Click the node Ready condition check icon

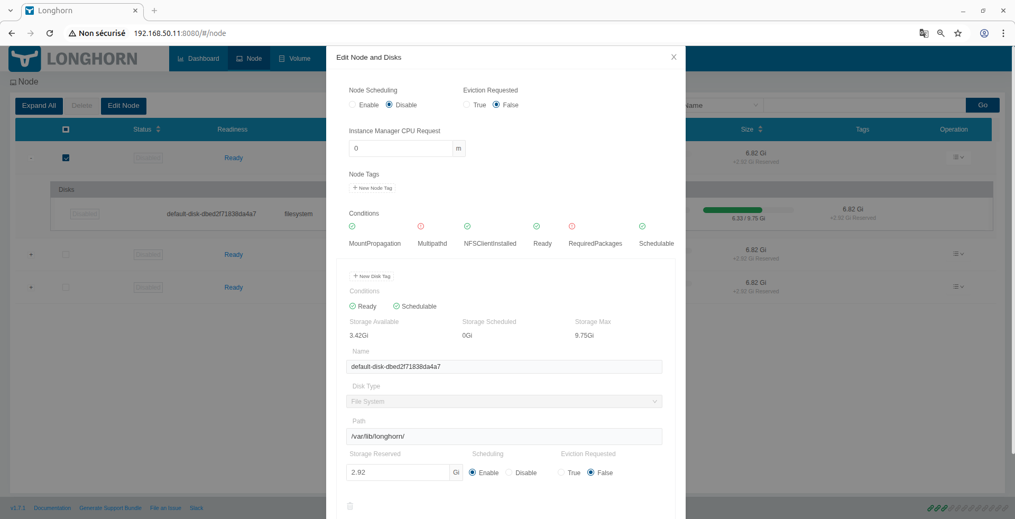pos(537,226)
